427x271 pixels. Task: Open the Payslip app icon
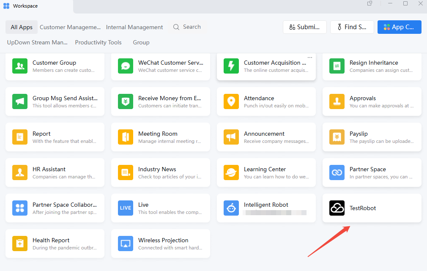[337, 137]
